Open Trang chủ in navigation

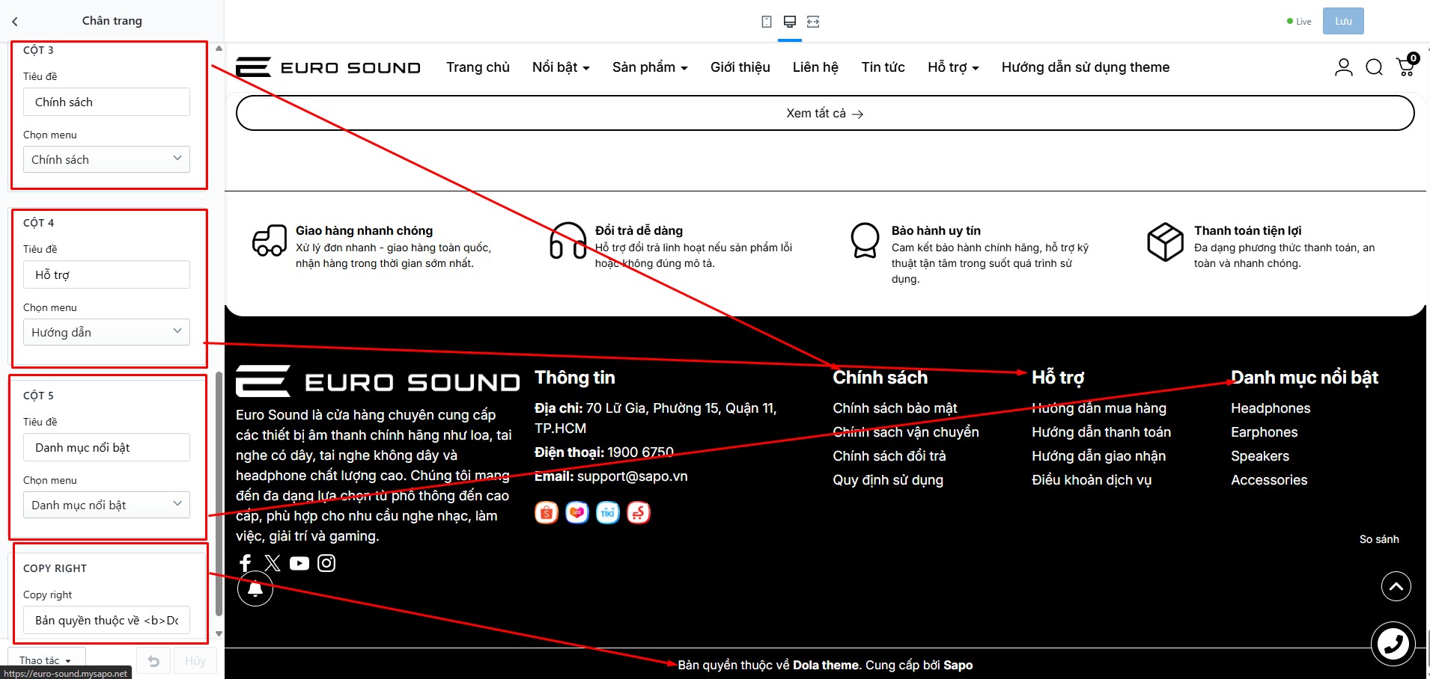(x=478, y=67)
